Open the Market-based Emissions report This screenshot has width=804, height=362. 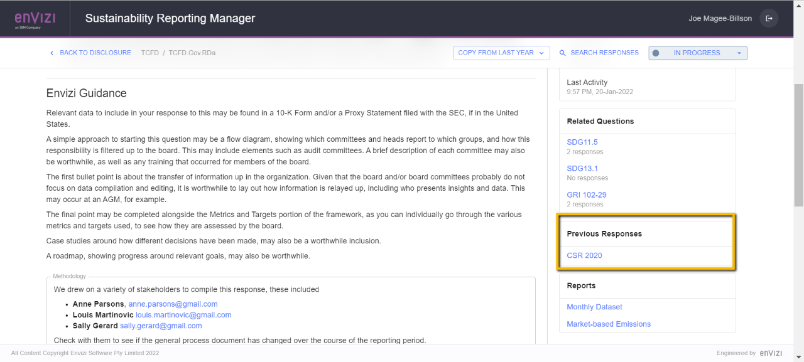609,324
